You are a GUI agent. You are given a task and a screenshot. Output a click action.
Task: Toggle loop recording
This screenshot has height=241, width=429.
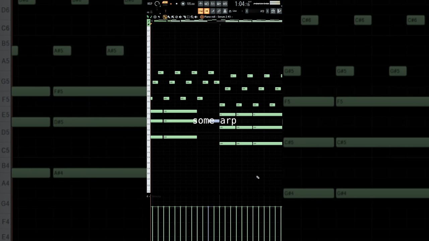(x=225, y=4)
